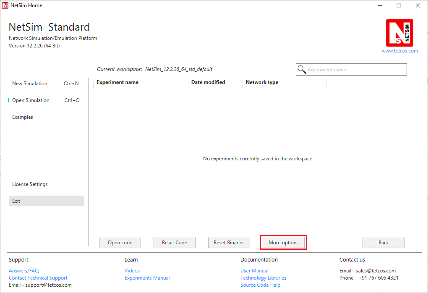428x293 pixels.
Task: Open the Contact Technical Support link
Action: (x=38, y=278)
